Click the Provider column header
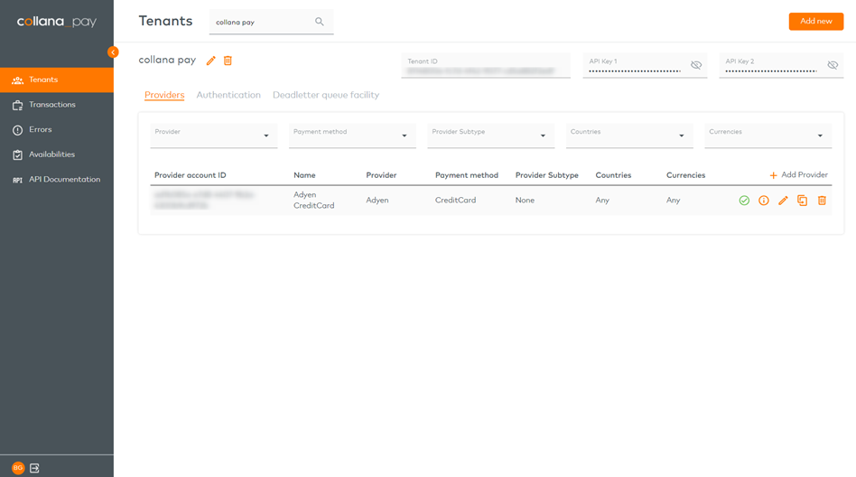This screenshot has width=856, height=477. (381, 175)
